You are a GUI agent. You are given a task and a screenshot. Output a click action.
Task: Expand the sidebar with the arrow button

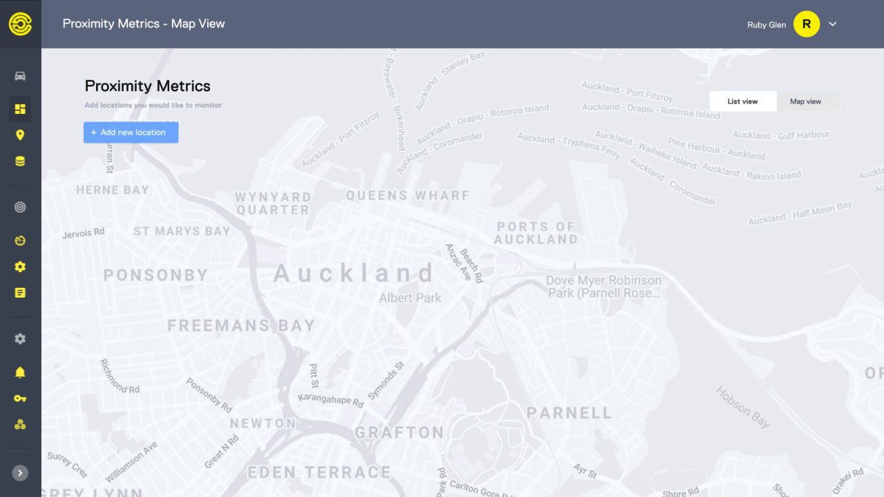coord(20,473)
